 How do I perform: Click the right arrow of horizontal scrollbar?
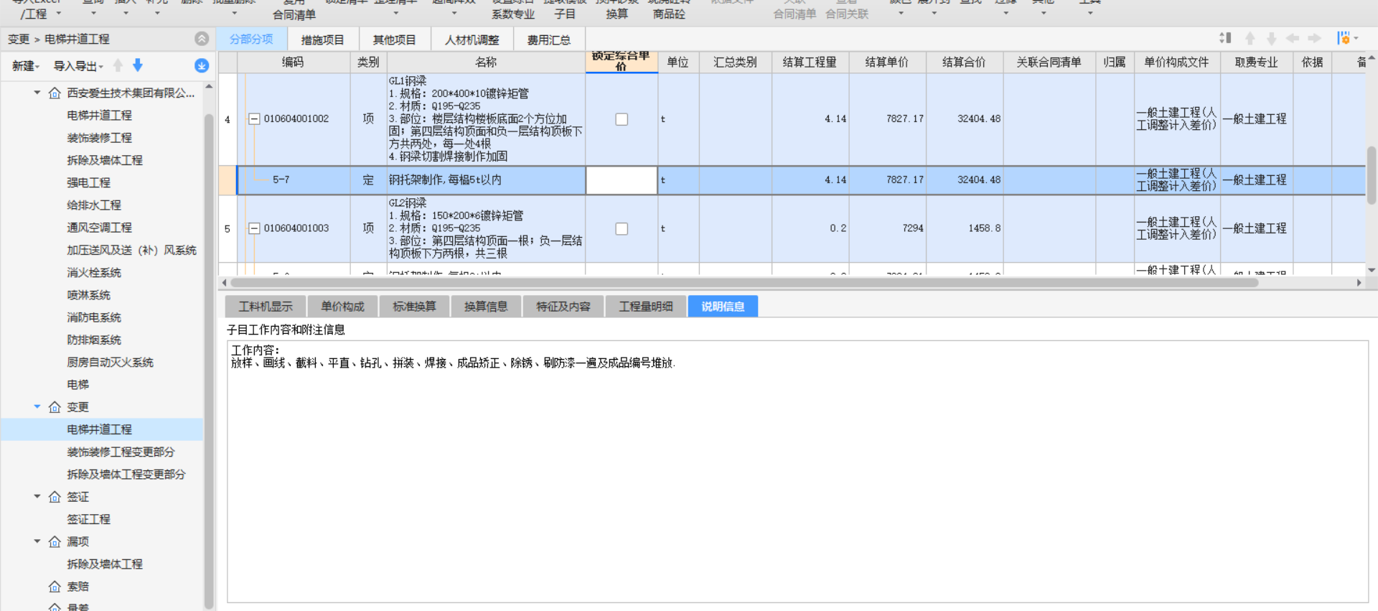click(x=1359, y=283)
